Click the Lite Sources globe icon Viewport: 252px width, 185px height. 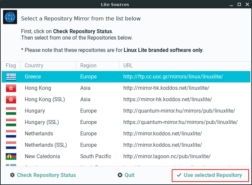[10, 17]
